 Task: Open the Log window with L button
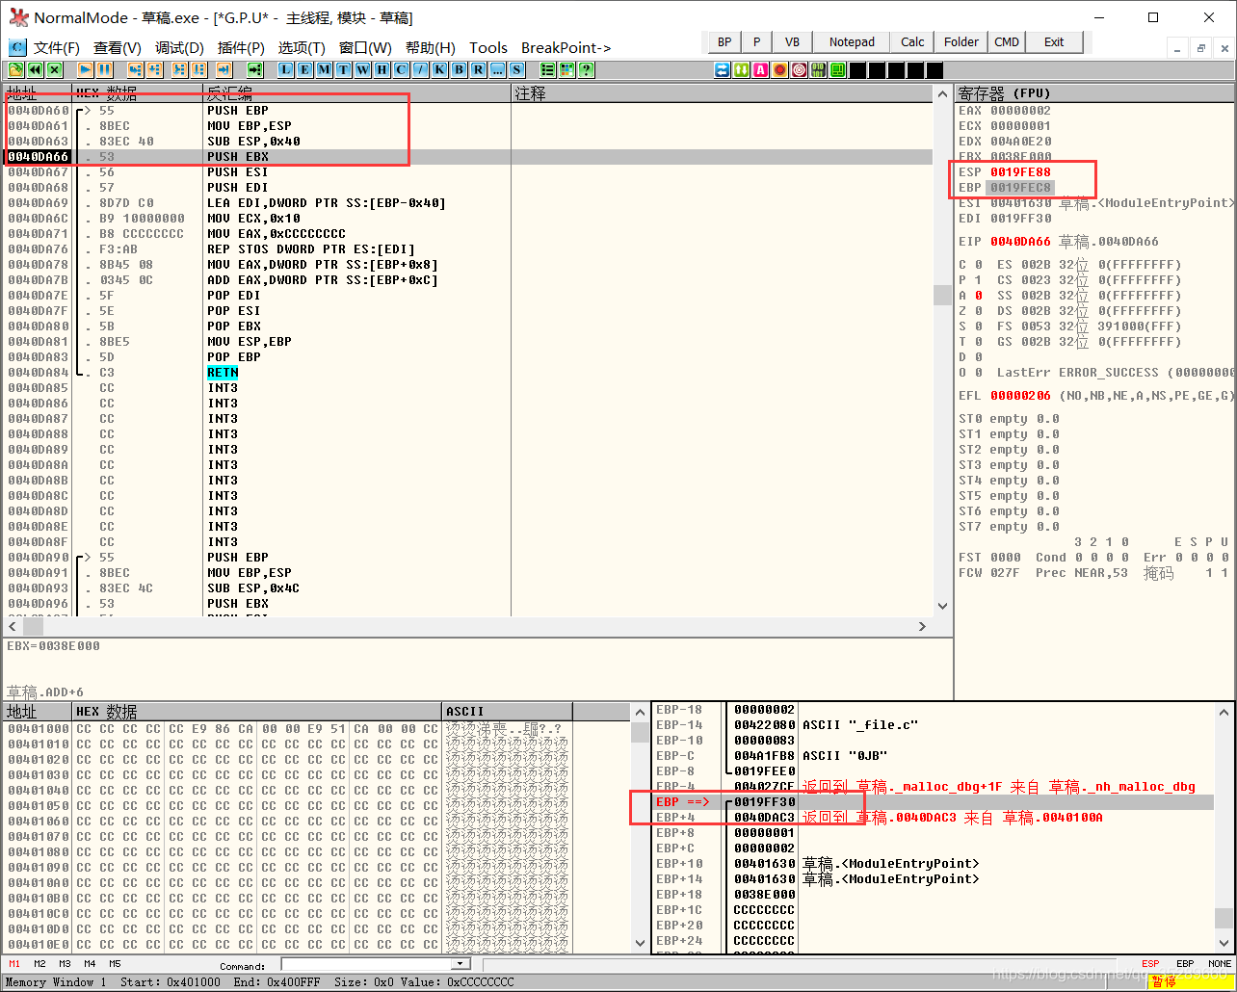[x=286, y=69]
